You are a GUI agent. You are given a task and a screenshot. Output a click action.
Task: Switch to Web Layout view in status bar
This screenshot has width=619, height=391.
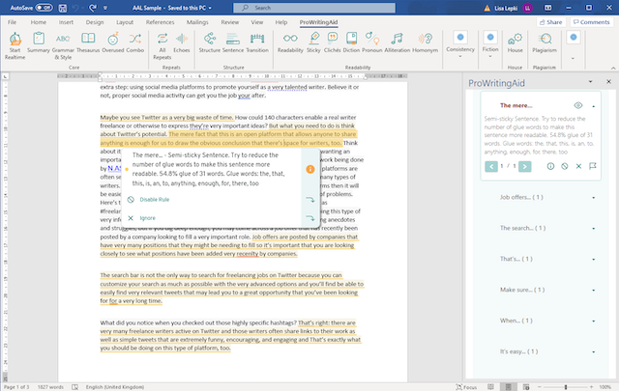526,387
